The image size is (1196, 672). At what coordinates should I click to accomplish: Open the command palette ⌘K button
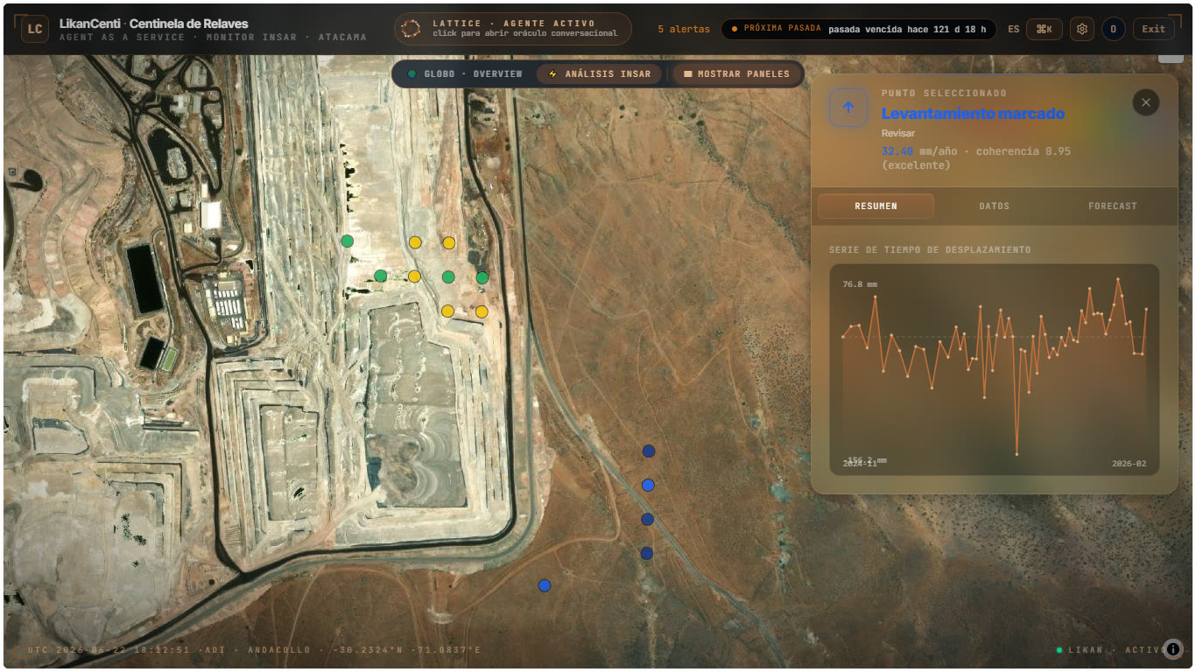pyautogui.click(x=1045, y=29)
